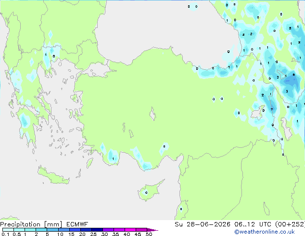
Task: Click the '45' legend scale label
Action: click(138, 234)
